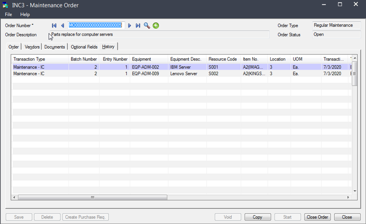This screenshot has width=366, height=224.
Task: Select the EQP-ADM-009 equipment cell
Action: point(149,74)
